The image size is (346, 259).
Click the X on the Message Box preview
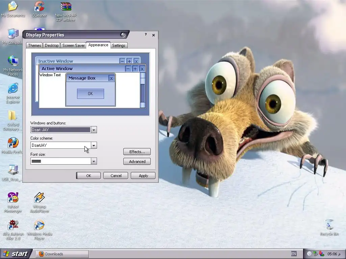pos(112,78)
